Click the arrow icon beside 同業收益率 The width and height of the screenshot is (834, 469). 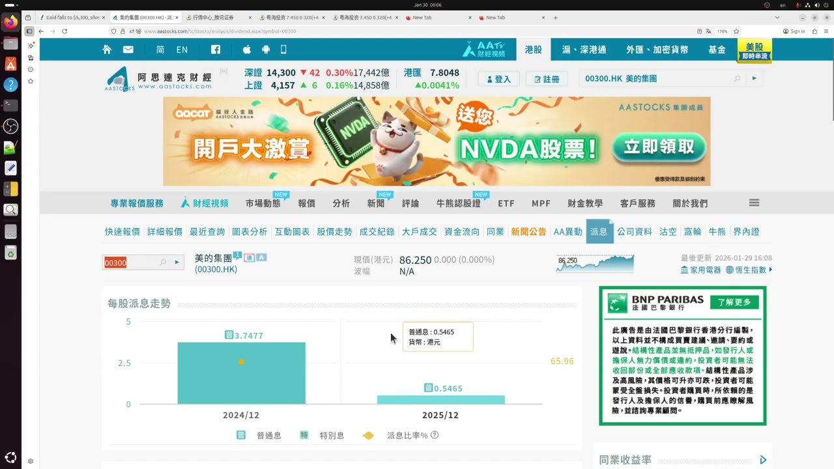[763, 460]
